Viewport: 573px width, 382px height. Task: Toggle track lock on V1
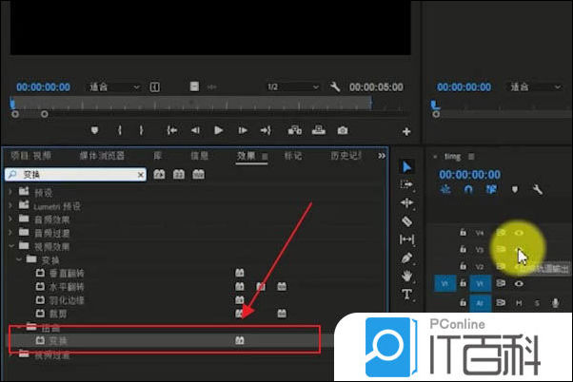(x=463, y=283)
